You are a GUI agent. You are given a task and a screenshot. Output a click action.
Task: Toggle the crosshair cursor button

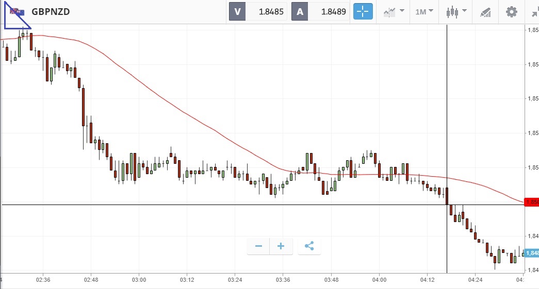[363, 11]
